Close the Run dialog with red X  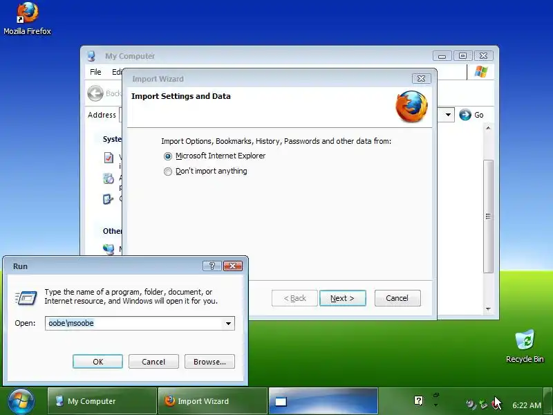[233, 266]
